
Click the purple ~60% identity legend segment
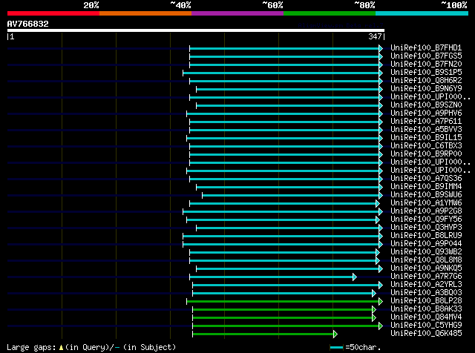pyautogui.click(x=237, y=13)
